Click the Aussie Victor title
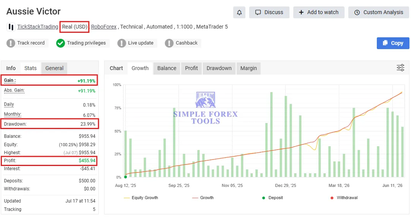 tap(33, 11)
